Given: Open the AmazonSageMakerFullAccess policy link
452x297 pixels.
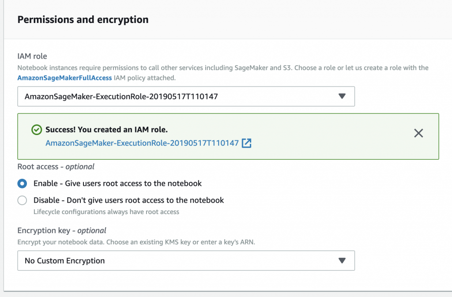Looking at the screenshot, I should click(64, 78).
